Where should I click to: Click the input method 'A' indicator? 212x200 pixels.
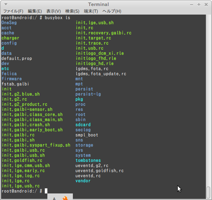pyautogui.click(x=54, y=199)
